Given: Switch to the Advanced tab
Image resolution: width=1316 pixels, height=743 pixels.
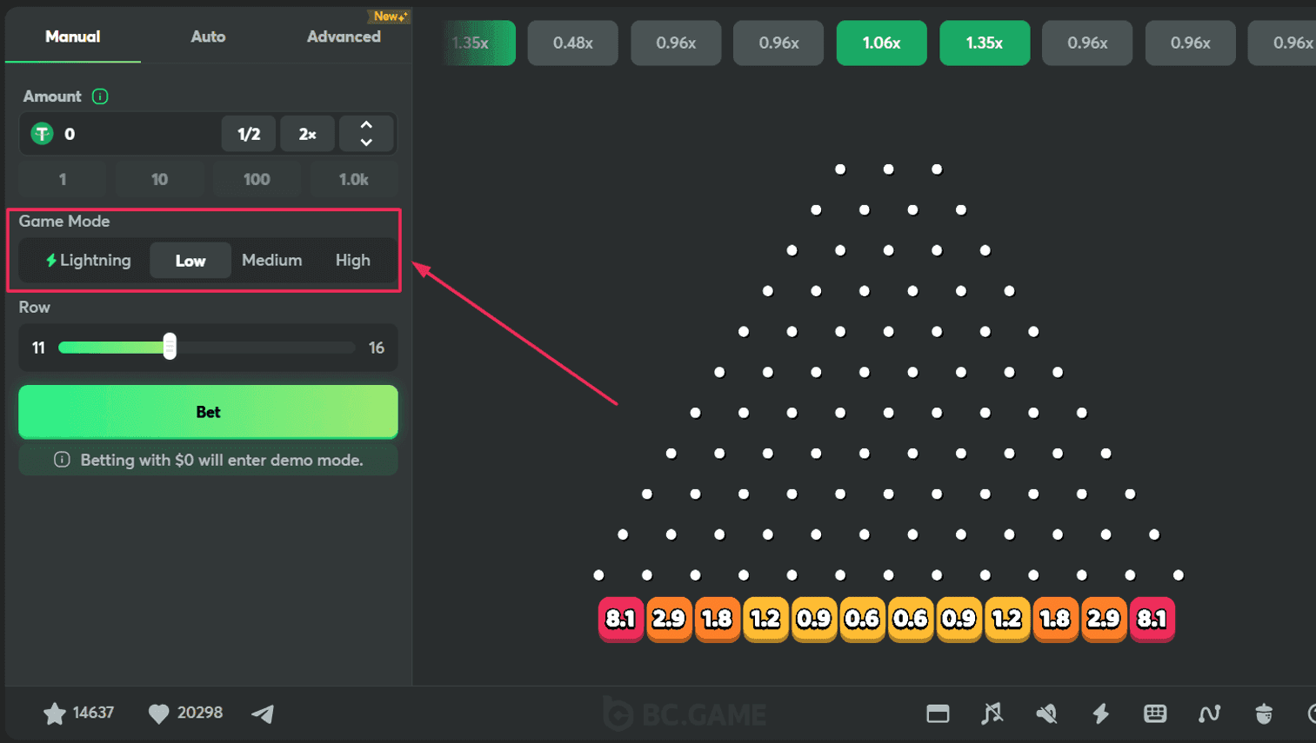Looking at the screenshot, I should (x=344, y=36).
